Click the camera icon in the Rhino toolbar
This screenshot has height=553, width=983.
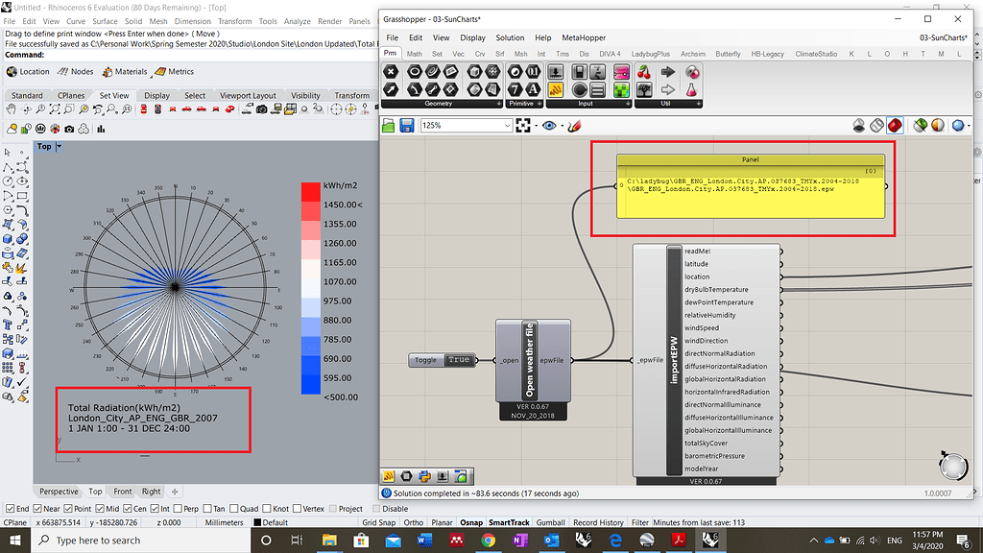pos(261,110)
